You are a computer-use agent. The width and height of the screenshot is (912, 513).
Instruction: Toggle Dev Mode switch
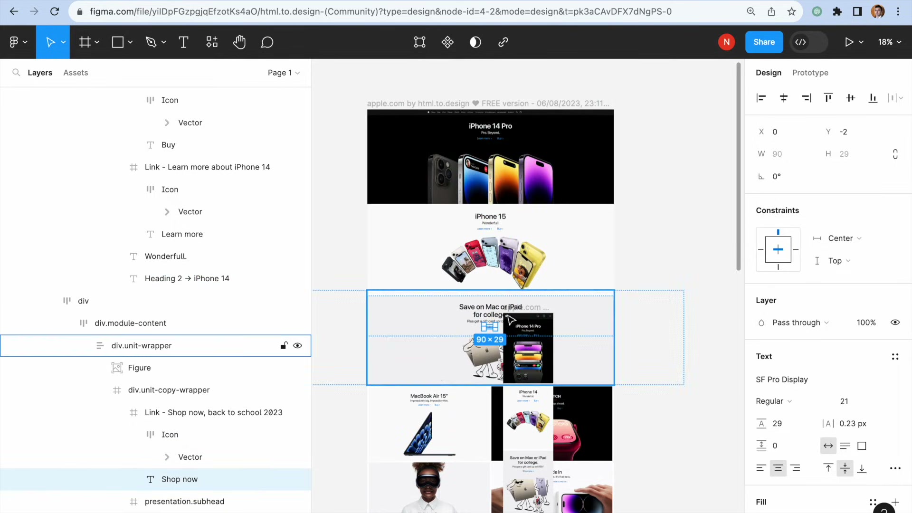[809, 42]
